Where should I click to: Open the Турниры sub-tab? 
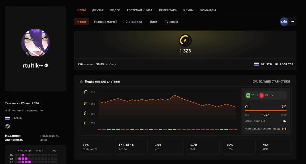coord(171,21)
